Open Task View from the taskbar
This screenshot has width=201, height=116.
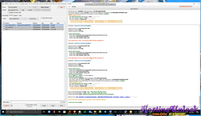(x=44, y=112)
